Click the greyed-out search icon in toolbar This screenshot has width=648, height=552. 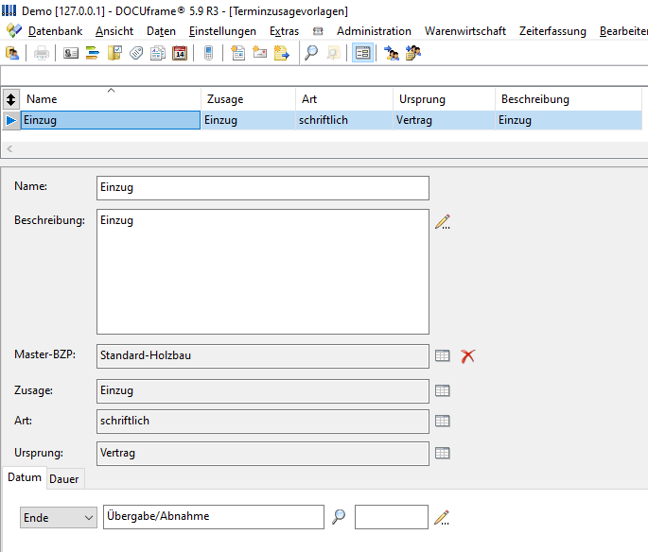(333, 53)
